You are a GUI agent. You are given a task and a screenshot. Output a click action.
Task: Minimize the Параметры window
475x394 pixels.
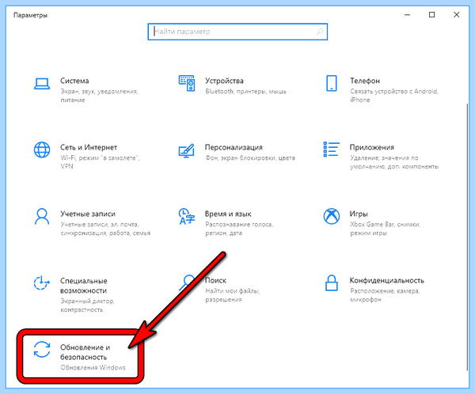click(x=407, y=14)
